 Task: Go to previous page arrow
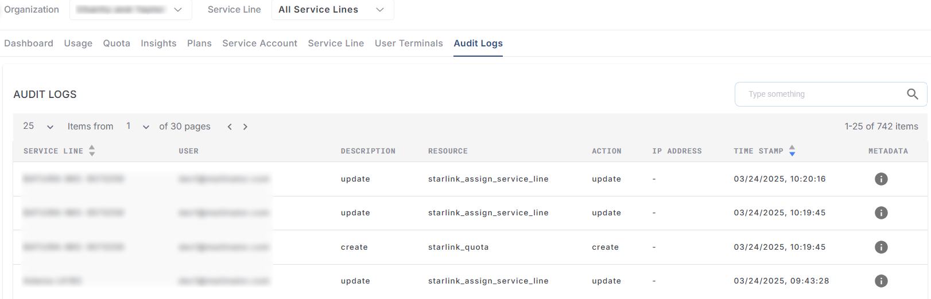230,127
